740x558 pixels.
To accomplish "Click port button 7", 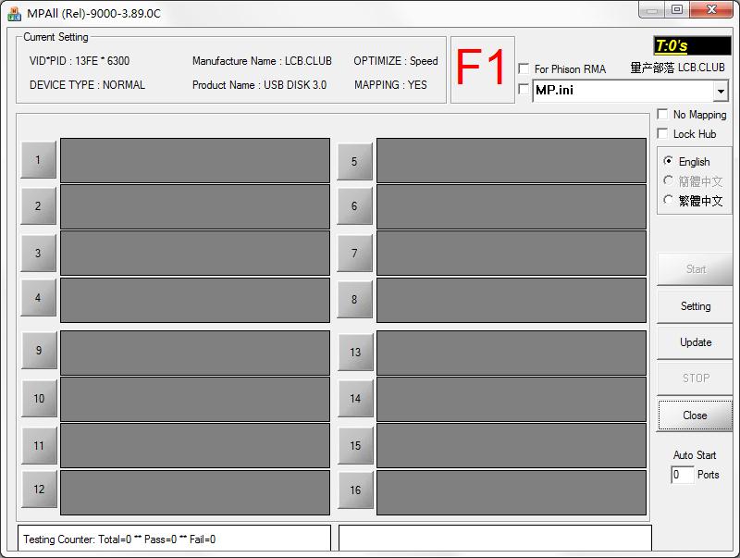I will coord(355,253).
